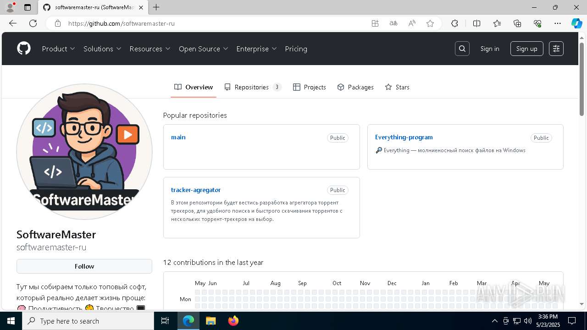
Task: Toggle split screen icon
Action: (476, 23)
